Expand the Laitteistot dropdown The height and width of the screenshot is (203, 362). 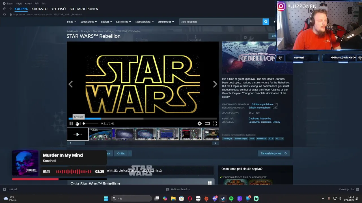[x=124, y=22]
